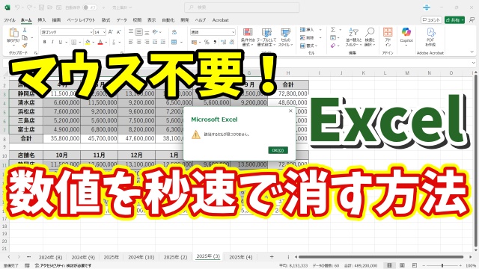Toggle center horizontal alignment

coord(139,42)
